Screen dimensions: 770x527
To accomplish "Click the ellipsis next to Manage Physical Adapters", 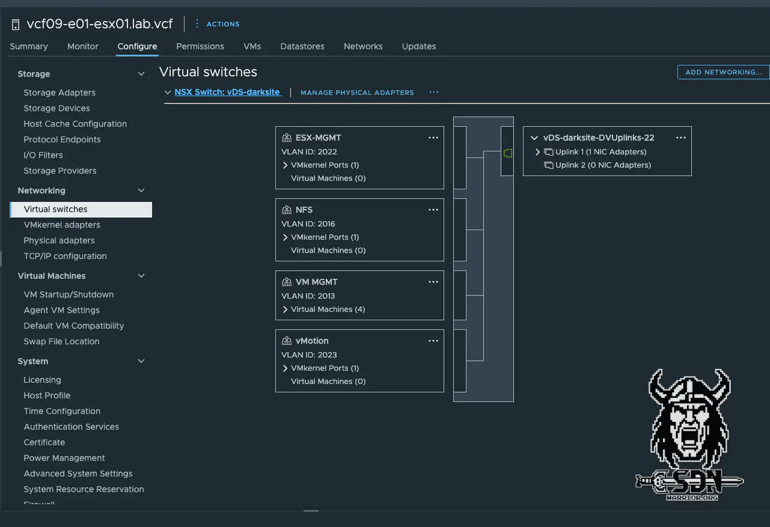I will click(434, 93).
